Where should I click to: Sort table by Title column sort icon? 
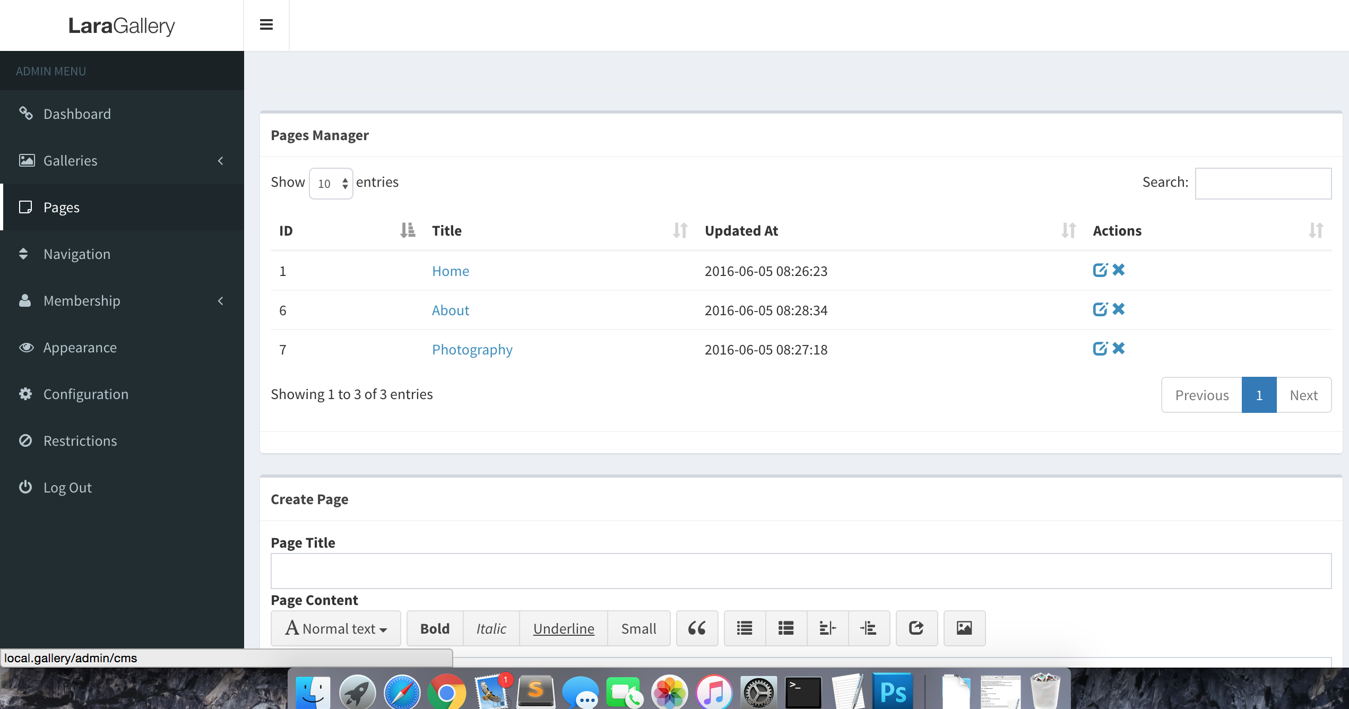680,230
